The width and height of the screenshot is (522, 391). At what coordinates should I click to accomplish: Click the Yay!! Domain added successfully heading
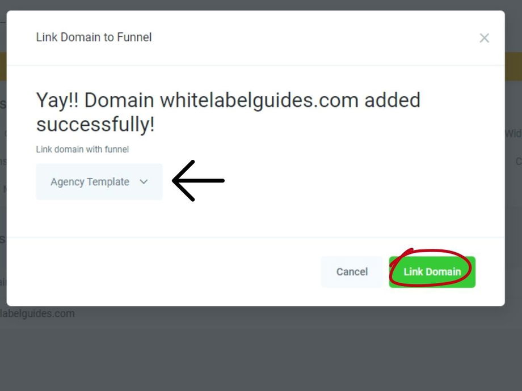(228, 112)
